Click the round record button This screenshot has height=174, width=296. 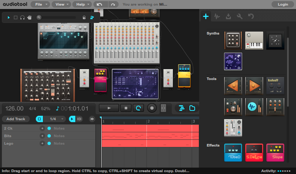coord(152,108)
